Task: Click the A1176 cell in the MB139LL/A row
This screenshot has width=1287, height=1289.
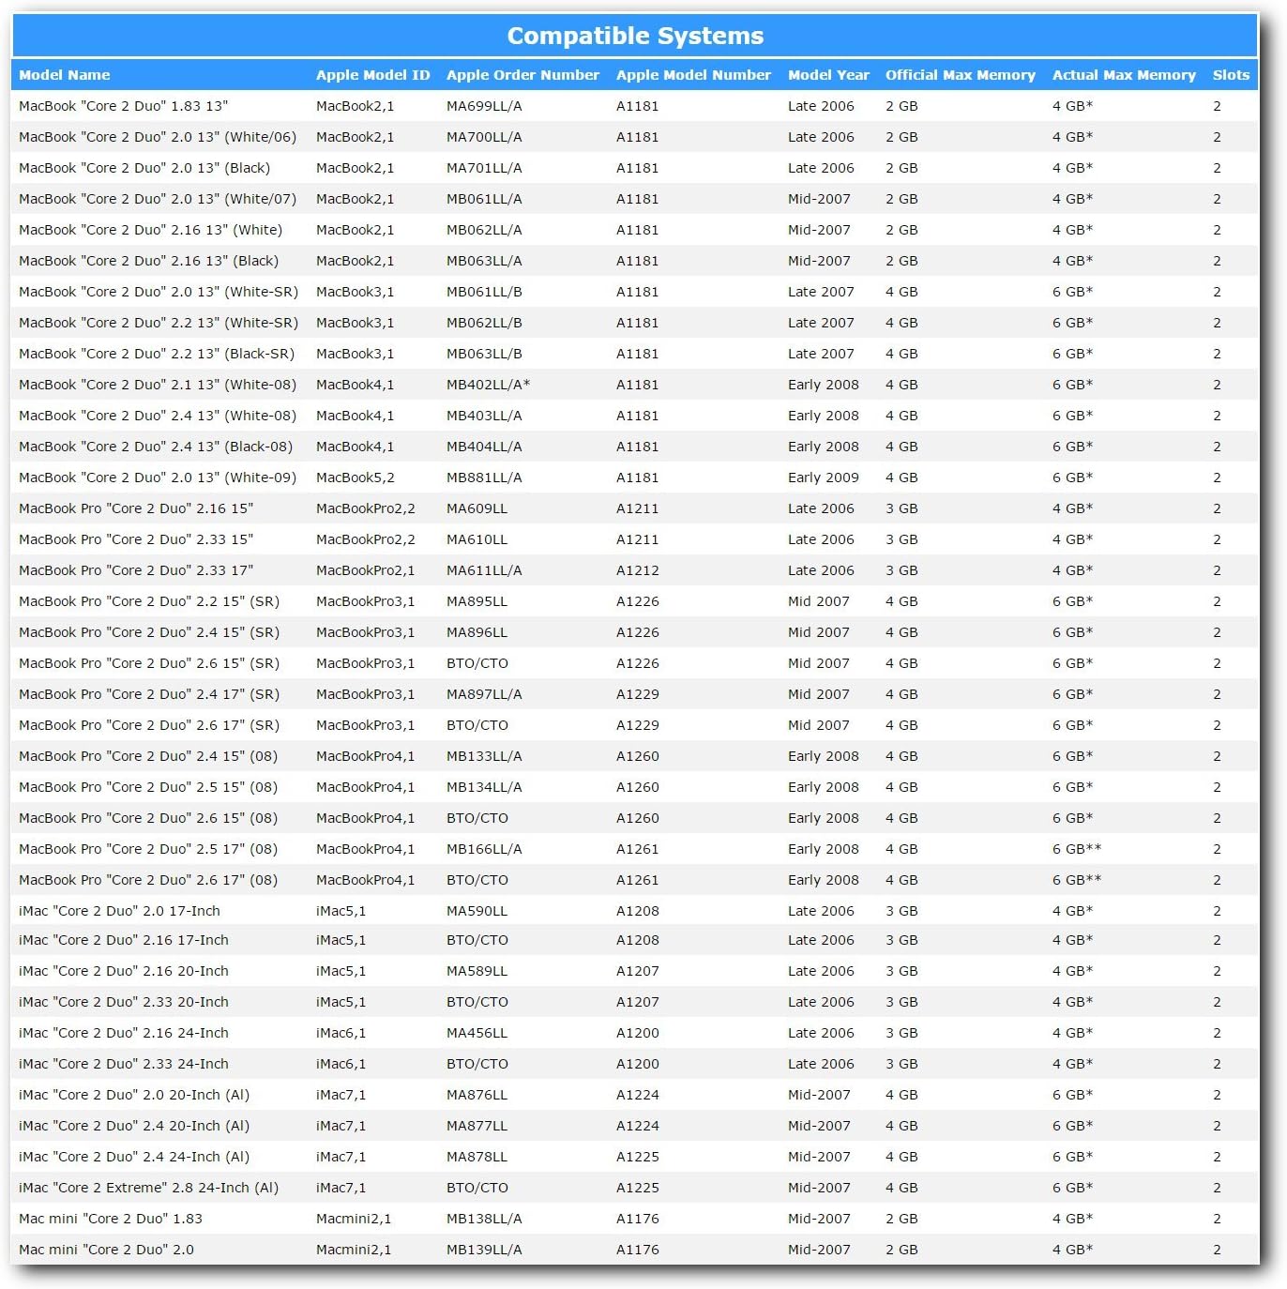Action: [x=638, y=1250]
